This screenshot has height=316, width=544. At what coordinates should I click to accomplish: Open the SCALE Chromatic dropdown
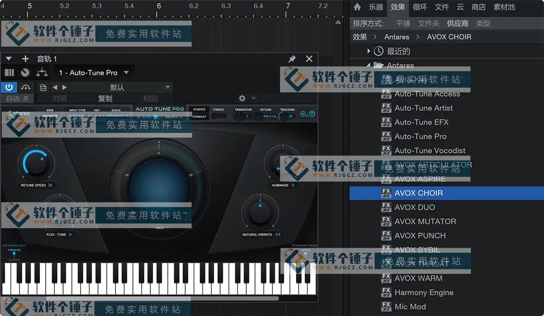click(116, 116)
